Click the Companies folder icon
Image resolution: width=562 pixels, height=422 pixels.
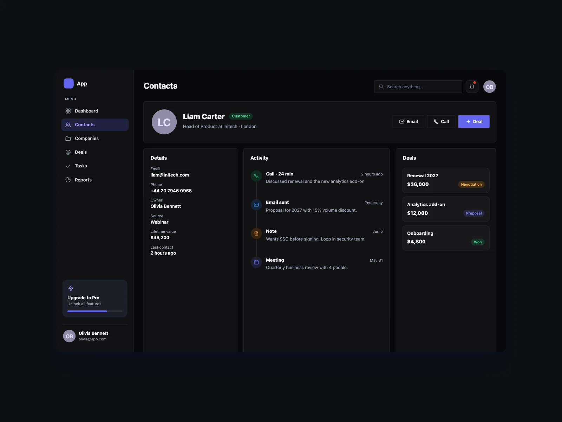click(x=68, y=139)
